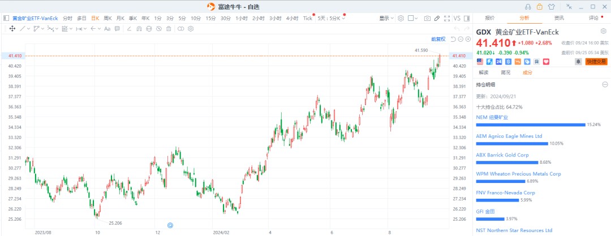
Task: Select the 周K weekly chart period
Action: (x=107, y=18)
